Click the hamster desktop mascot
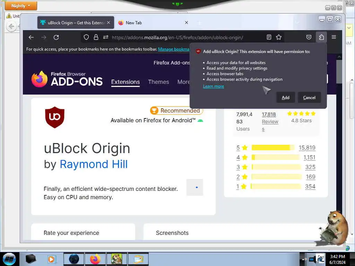 pyautogui.click(x=334, y=228)
